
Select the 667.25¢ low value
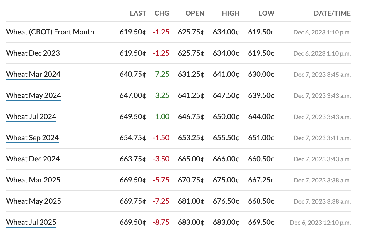click(261, 180)
